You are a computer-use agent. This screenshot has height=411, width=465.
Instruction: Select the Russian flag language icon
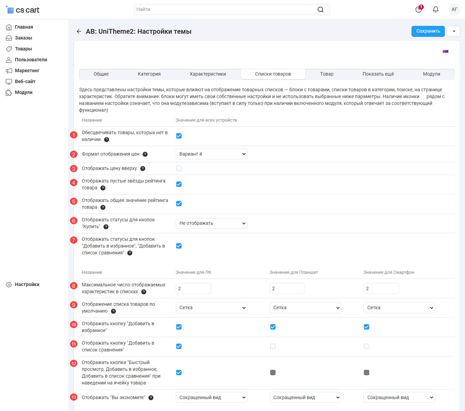click(x=445, y=51)
